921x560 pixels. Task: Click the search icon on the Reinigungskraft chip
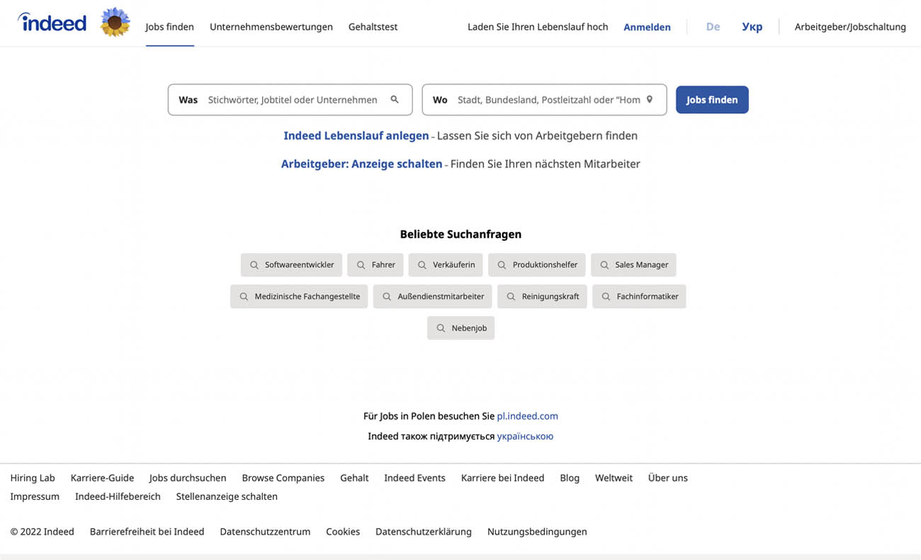pyautogui.click(x=510, y=296)
